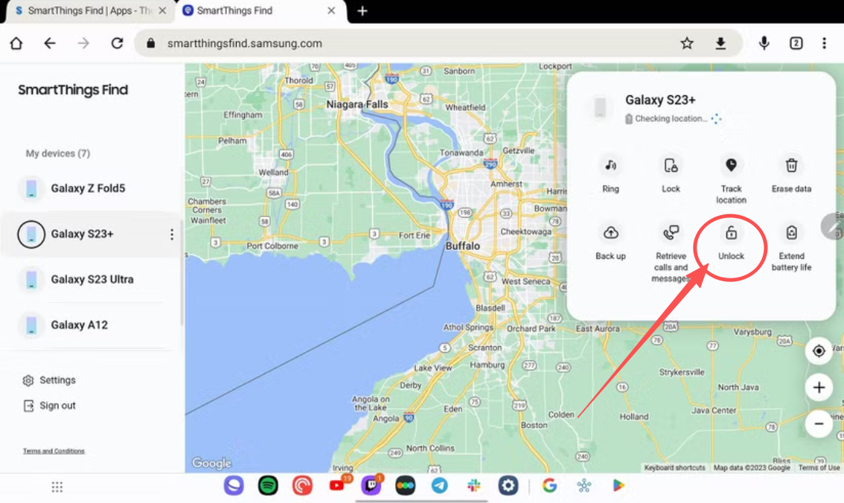The height and width of the screenshot is (503, 844).
Task: Select Galaxy A12 device
Action: tap(91, 325)
